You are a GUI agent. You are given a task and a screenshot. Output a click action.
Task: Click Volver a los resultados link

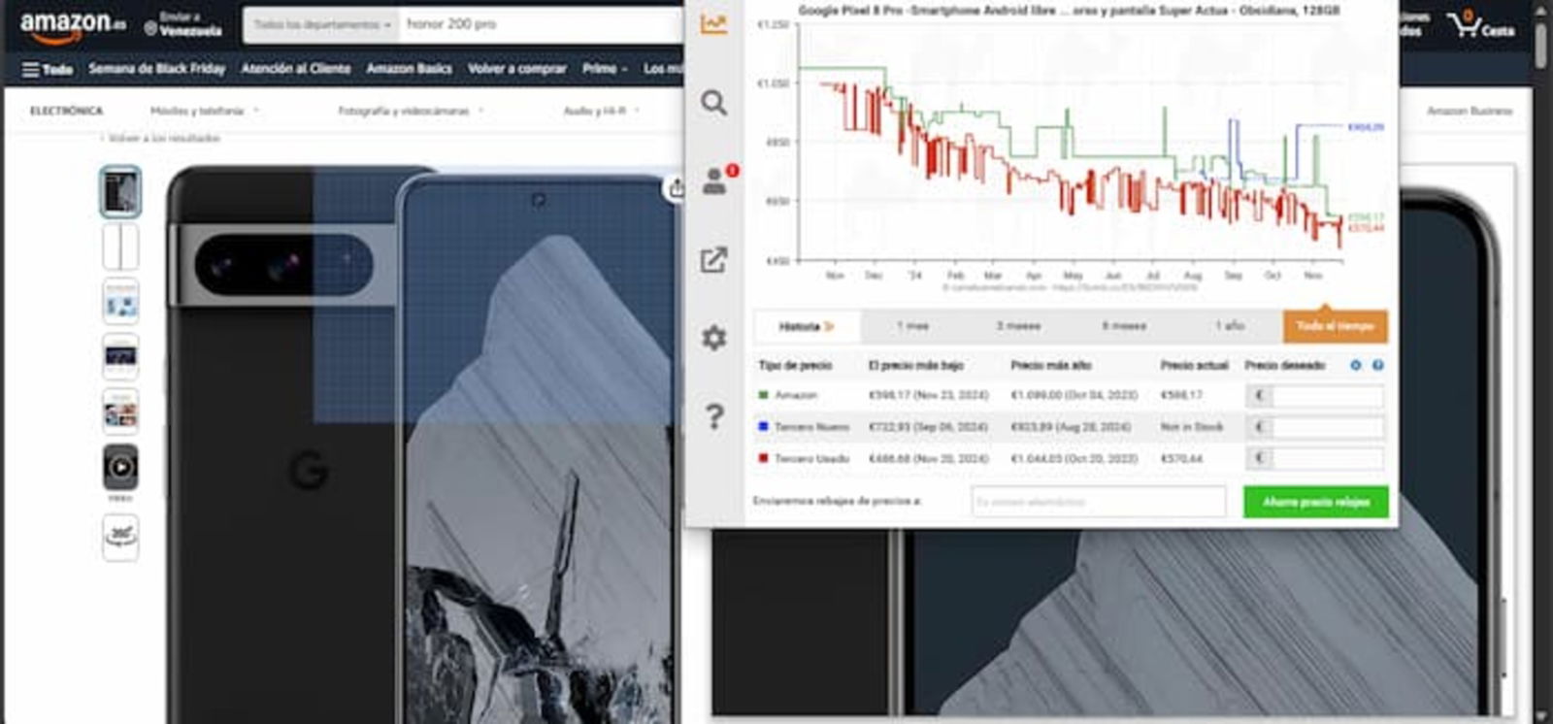point(163,139)
